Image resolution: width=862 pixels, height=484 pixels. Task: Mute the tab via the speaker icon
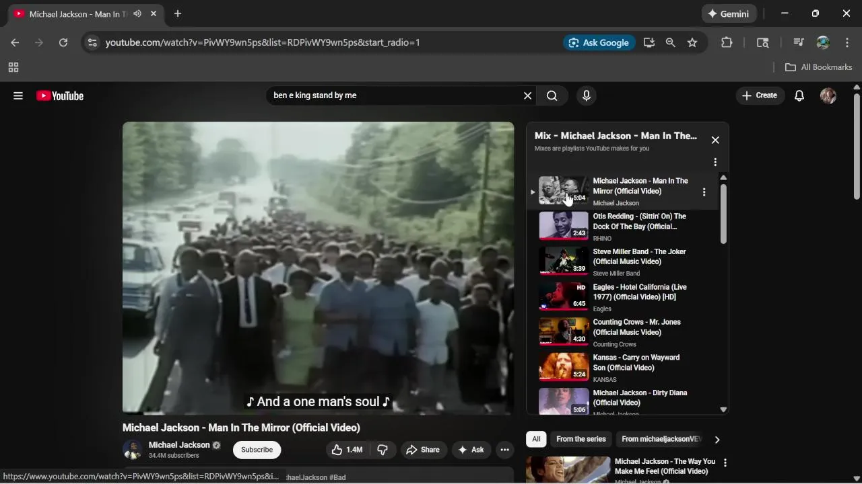point(137,13)
